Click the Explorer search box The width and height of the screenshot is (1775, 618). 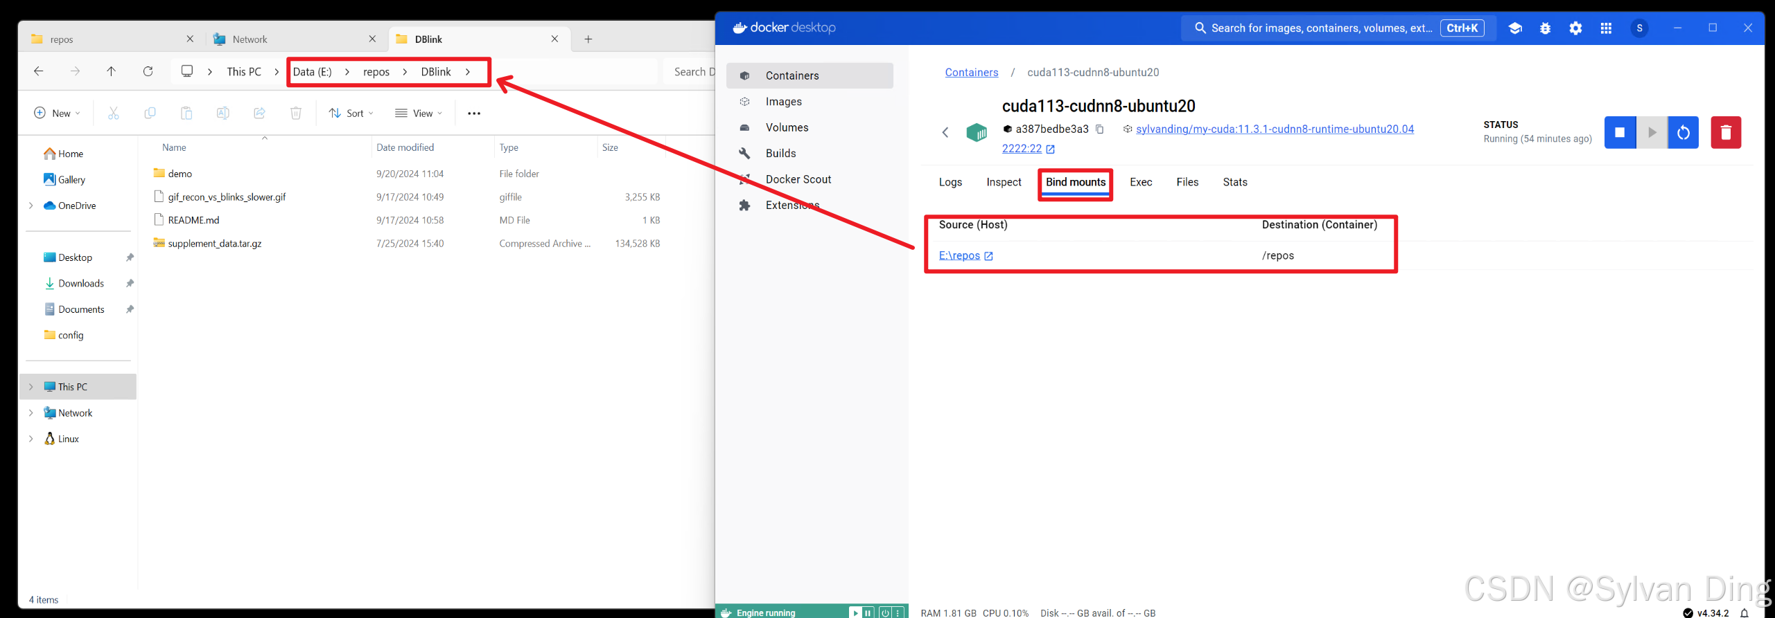click(690, 72)
